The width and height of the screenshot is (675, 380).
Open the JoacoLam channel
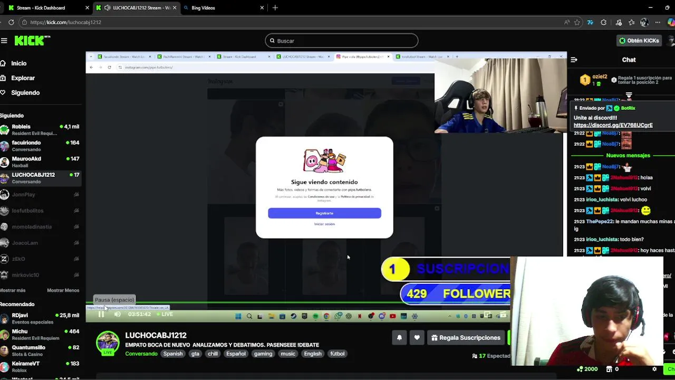(41, 243)
